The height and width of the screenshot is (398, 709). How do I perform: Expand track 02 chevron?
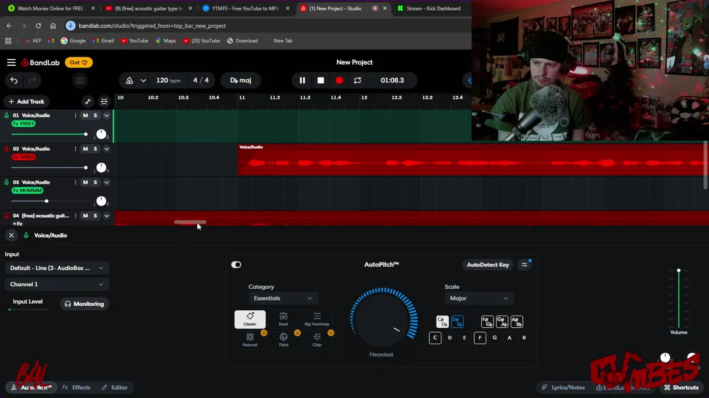[106, 149]
